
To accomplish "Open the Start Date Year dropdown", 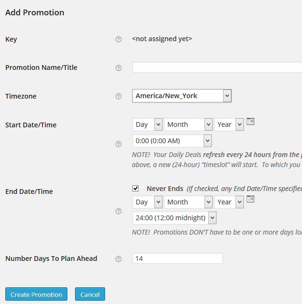I will point(229,124).
